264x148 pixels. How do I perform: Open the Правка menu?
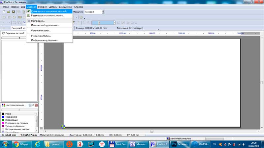coord(15,7)
